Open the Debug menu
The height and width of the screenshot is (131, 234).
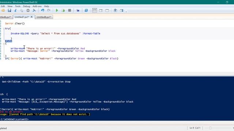(x=26, y=6)
